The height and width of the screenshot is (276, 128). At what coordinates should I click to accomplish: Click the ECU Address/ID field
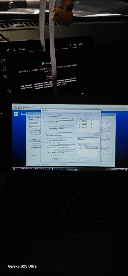60,116
